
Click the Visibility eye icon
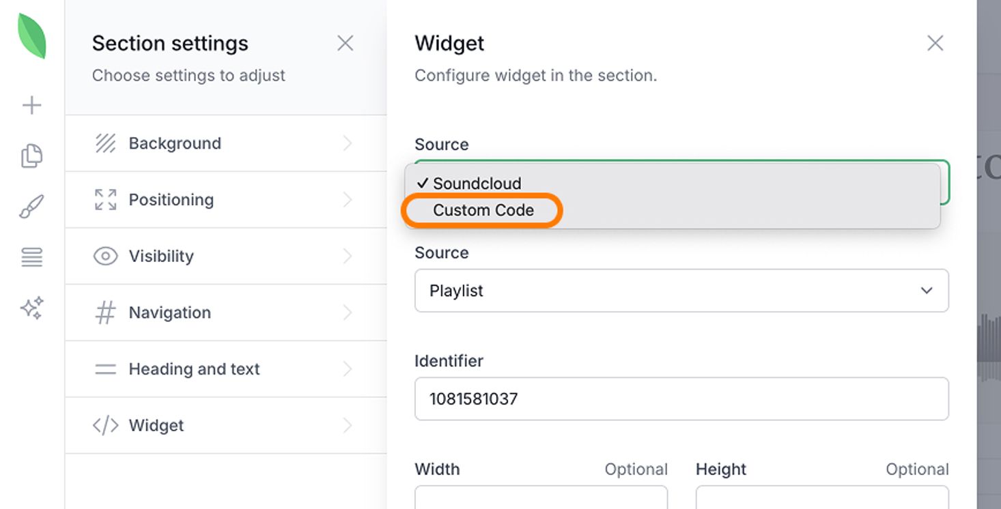click(x=105, y=257)
